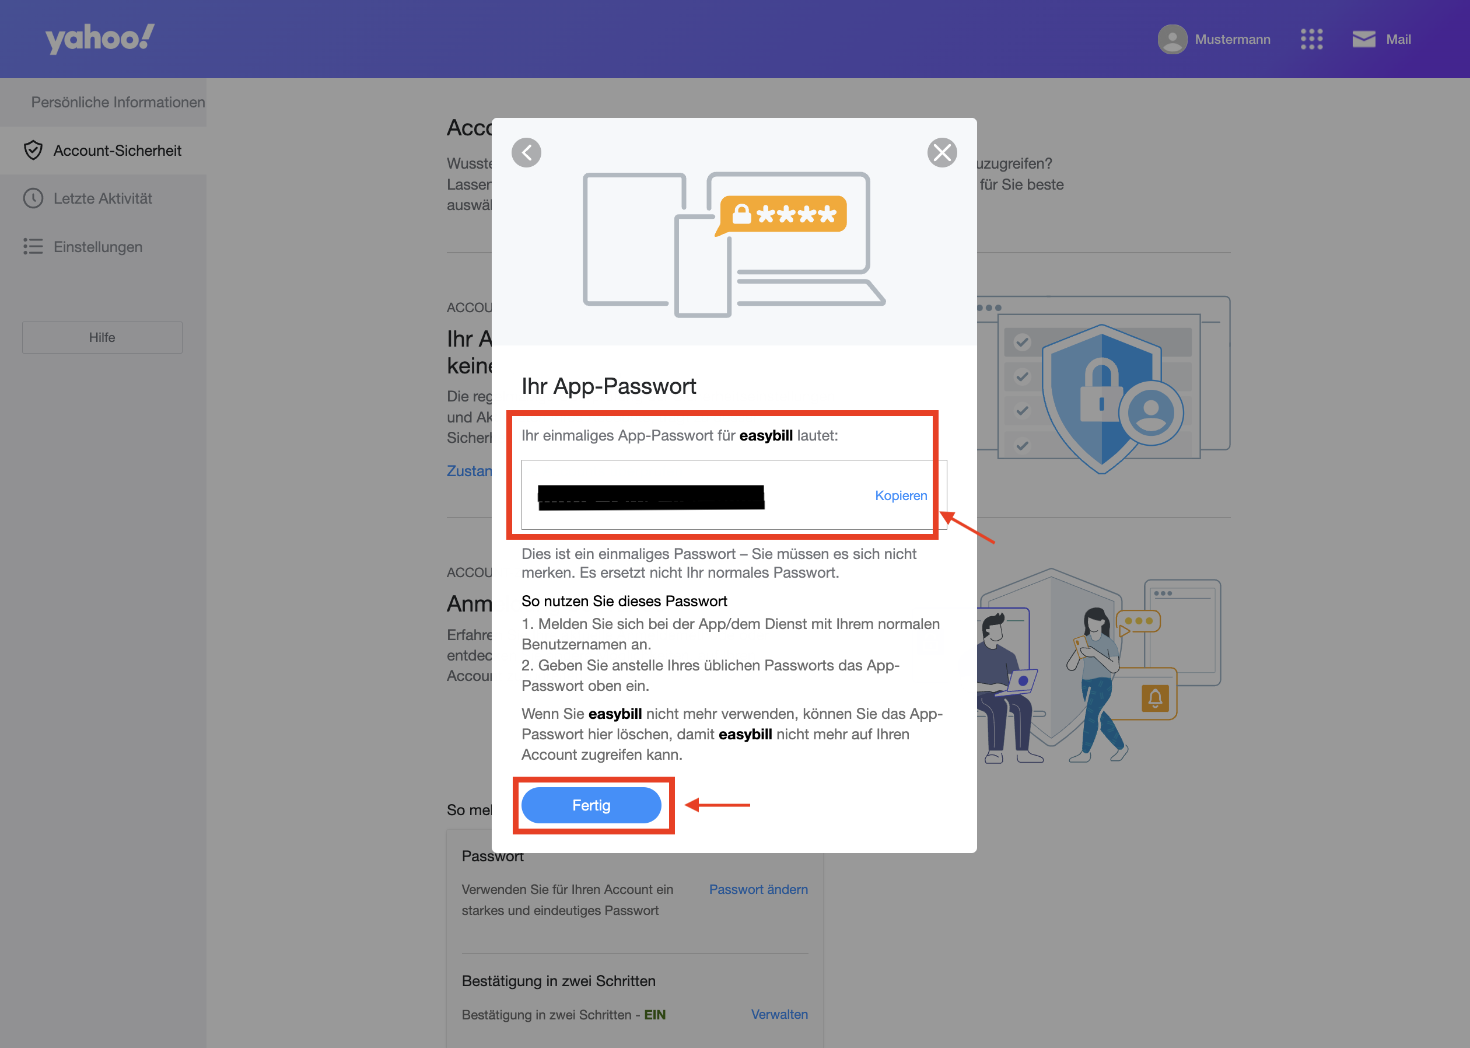Copy the app password with Kopieren
Viewport: 1470px width, 1048px height.
click(901, 495)
